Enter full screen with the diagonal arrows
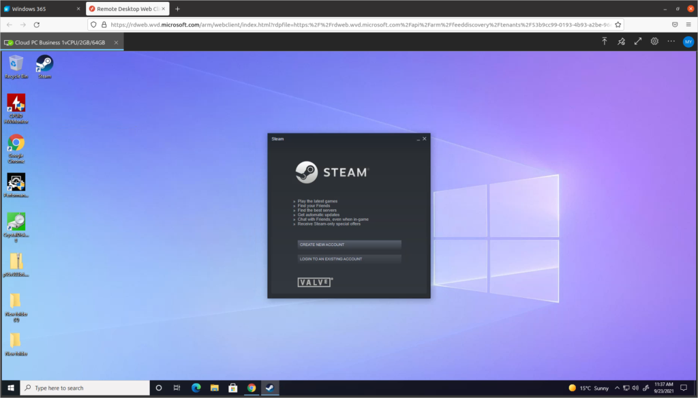 638,42
